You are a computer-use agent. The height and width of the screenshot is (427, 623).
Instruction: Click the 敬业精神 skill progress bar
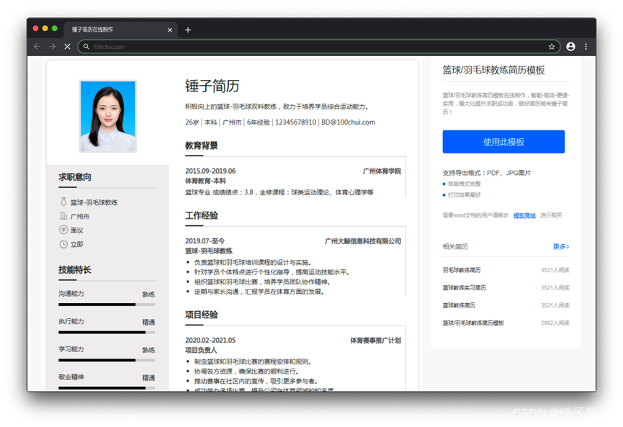click(x=107, y=387)
